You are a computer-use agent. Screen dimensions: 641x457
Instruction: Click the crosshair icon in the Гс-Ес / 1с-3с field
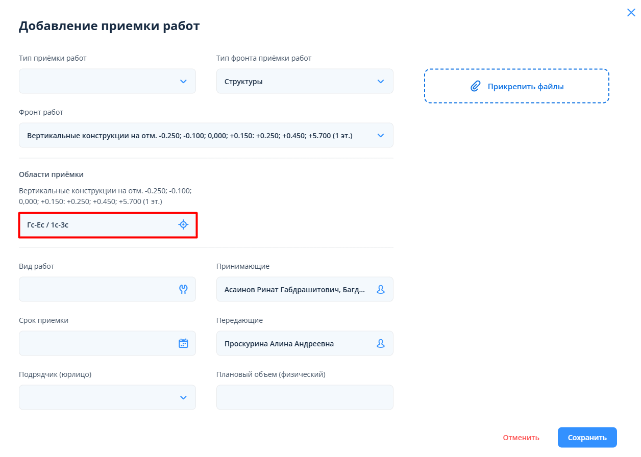click(183, 224)
